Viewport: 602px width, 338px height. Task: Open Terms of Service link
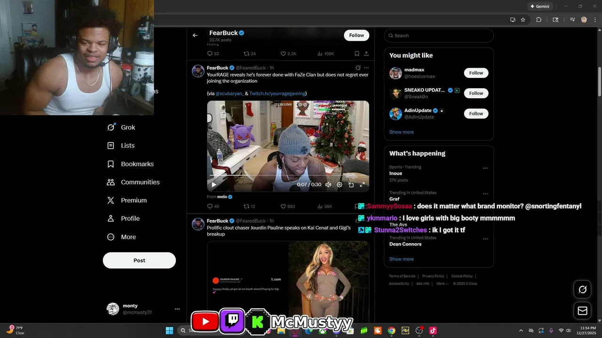pyautogui.click(x=402, y=276)
